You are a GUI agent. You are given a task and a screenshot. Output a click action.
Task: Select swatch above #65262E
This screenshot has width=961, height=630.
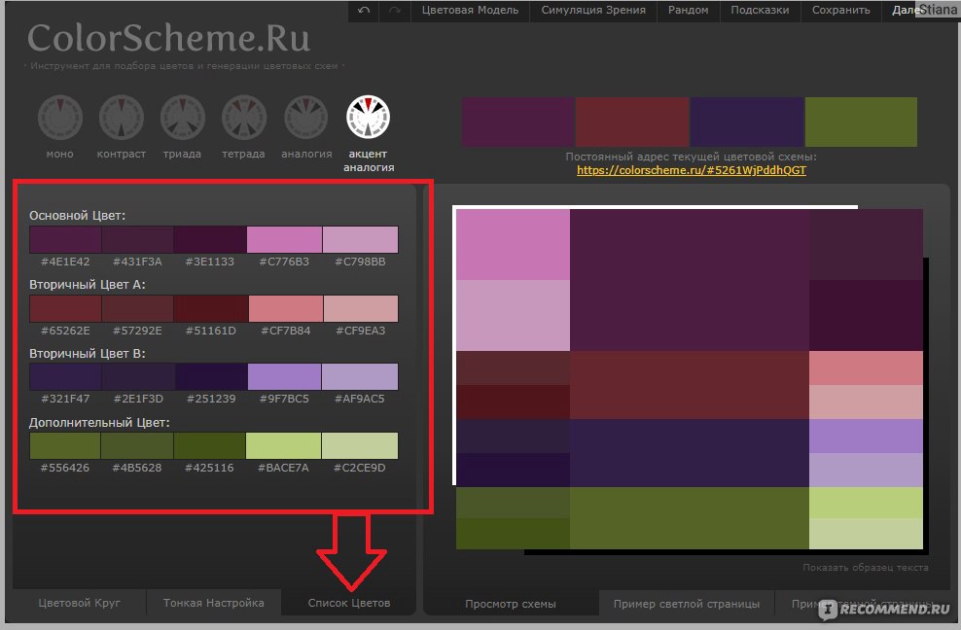click(65, 308)
